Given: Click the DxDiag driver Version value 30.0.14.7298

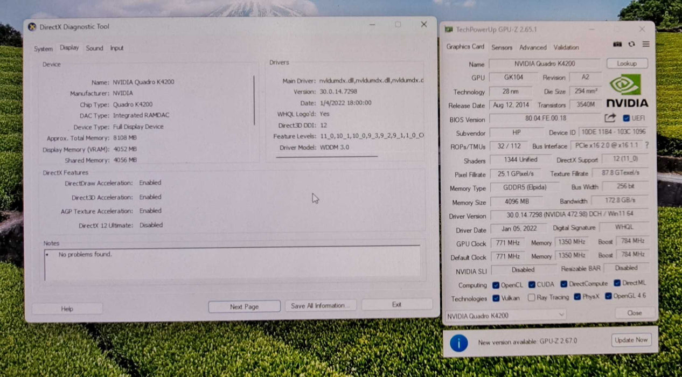Looking at the screenshot, I should pos(338,92).
